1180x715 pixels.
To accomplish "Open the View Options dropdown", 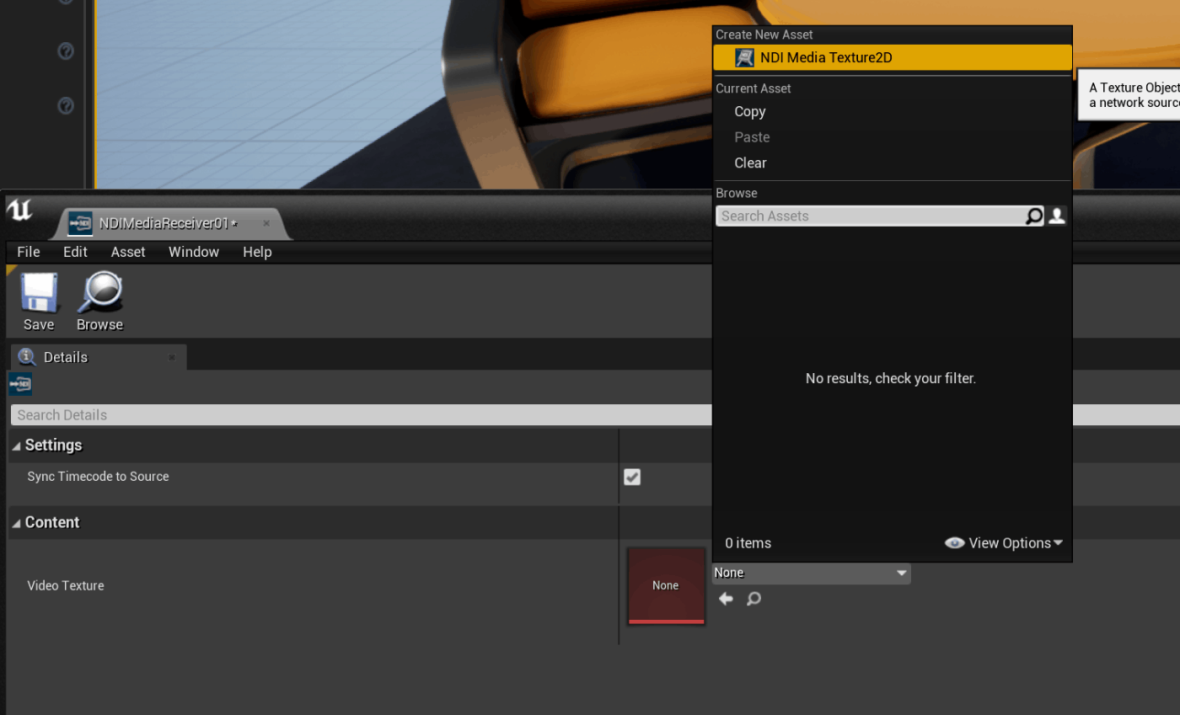I will click(1004, 543).
